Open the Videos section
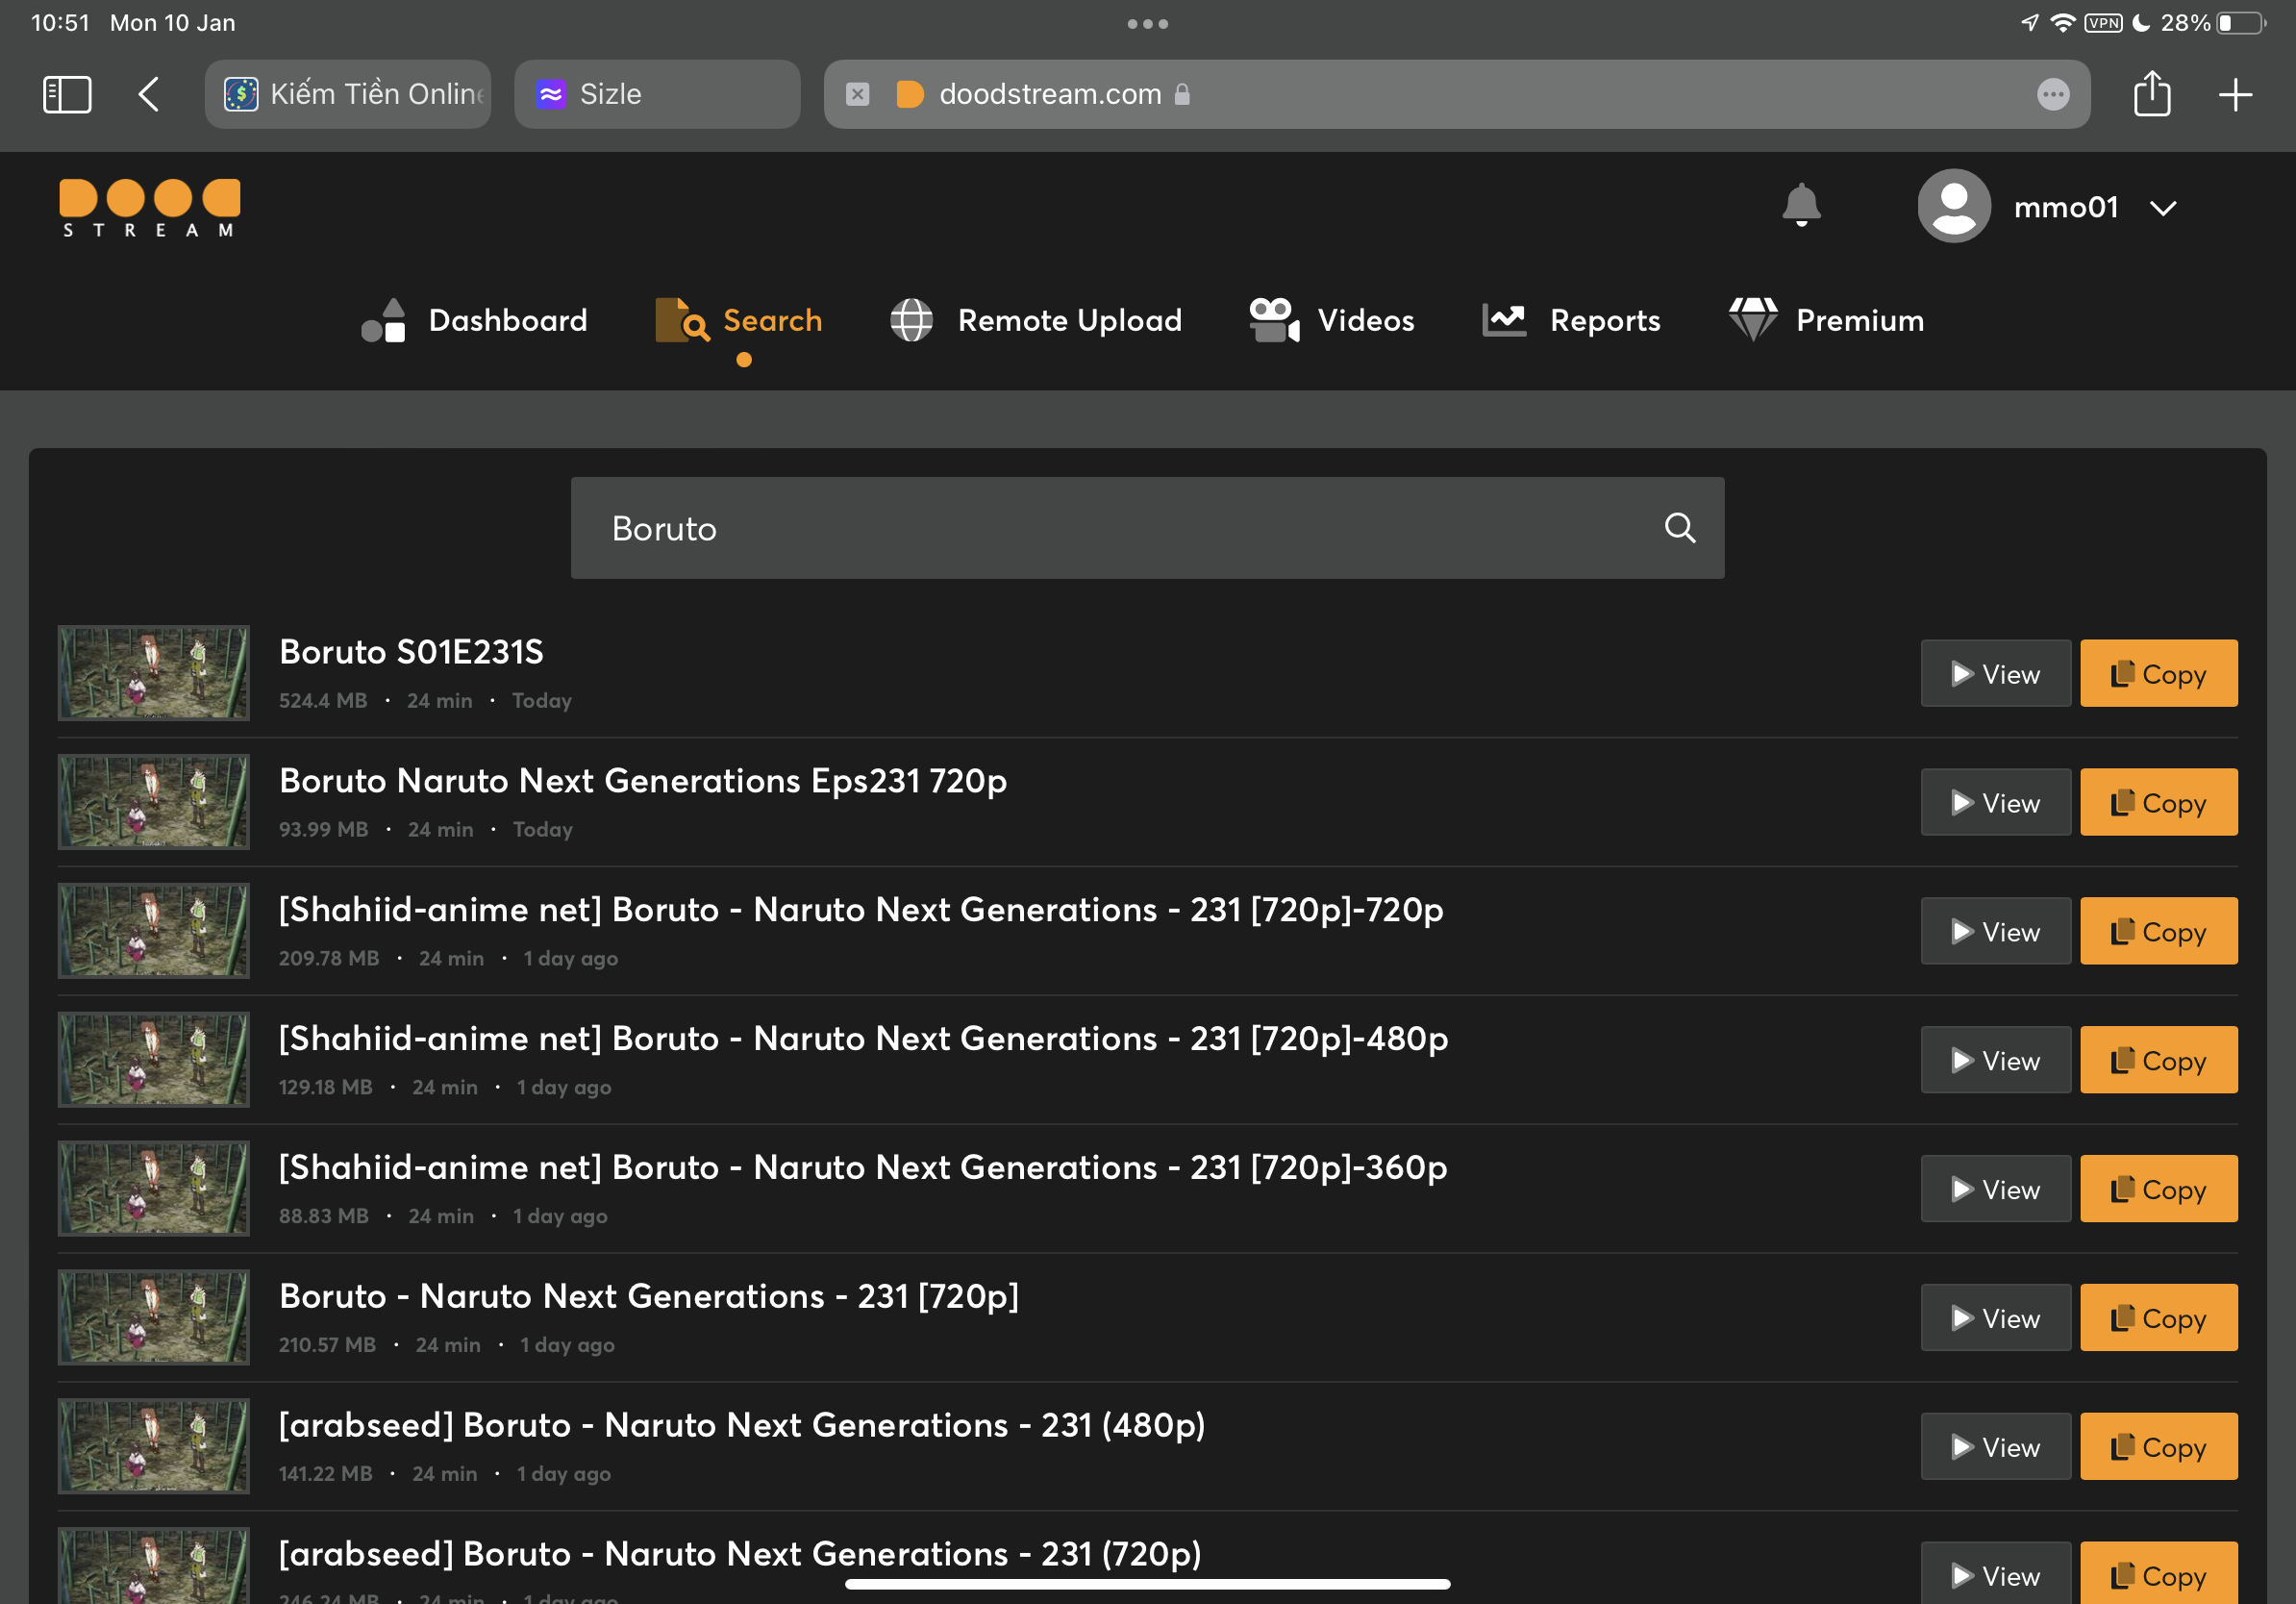 [1331, 320]
